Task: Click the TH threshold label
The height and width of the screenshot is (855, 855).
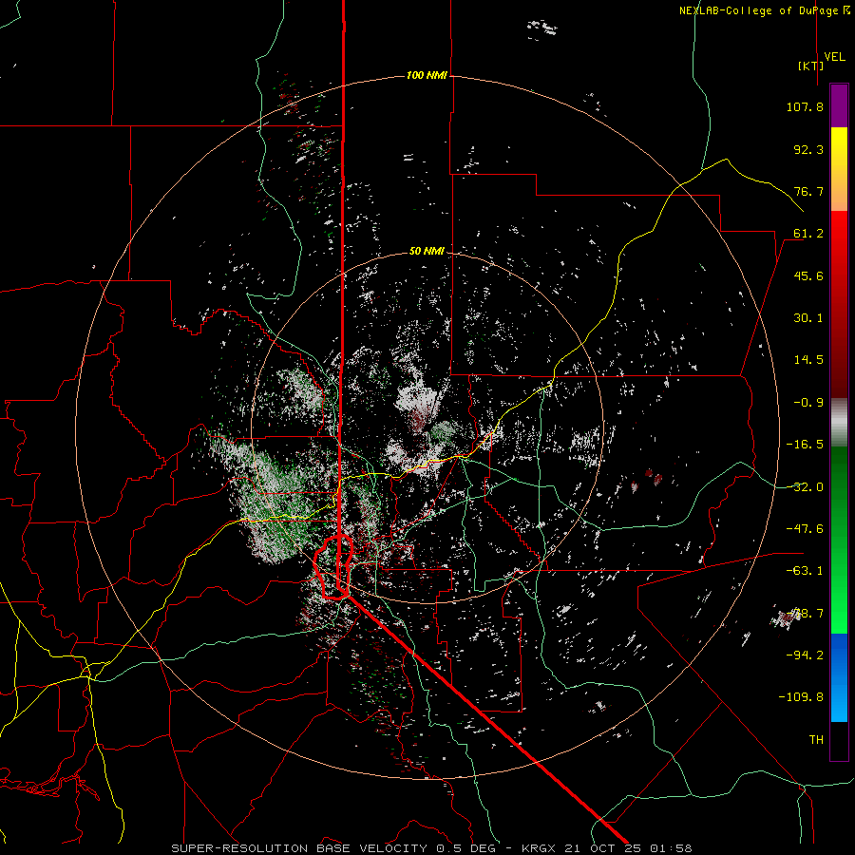Action: [816, 740]
